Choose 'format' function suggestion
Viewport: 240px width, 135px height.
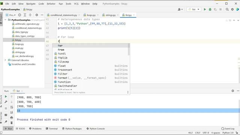(x=91, y=78)
